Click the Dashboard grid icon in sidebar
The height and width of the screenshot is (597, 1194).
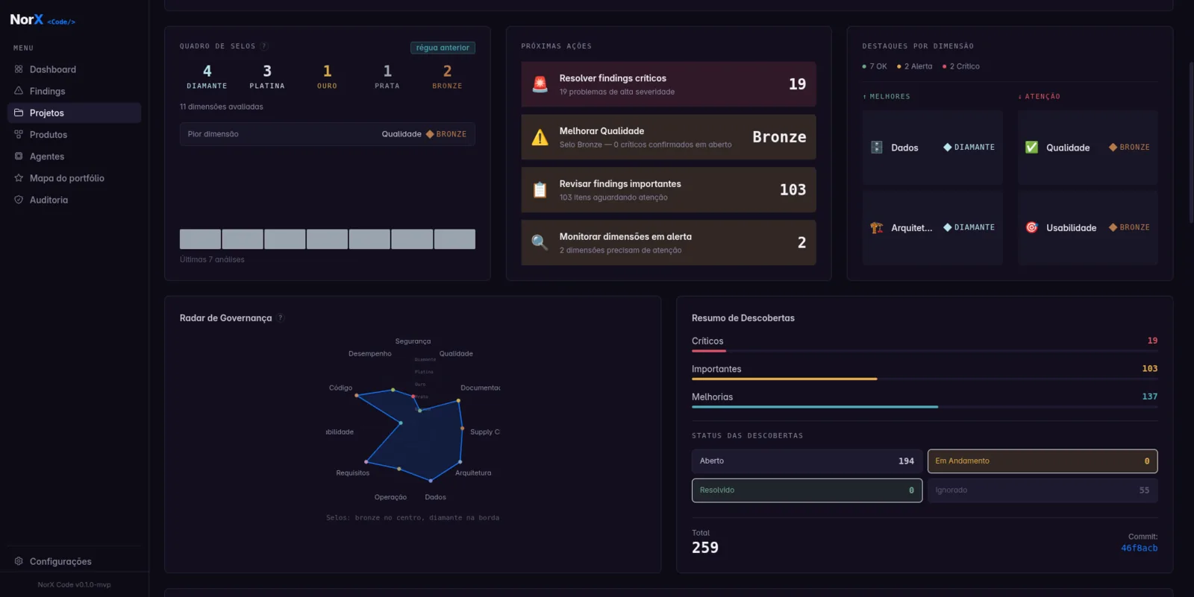click(x=19, y=69)
